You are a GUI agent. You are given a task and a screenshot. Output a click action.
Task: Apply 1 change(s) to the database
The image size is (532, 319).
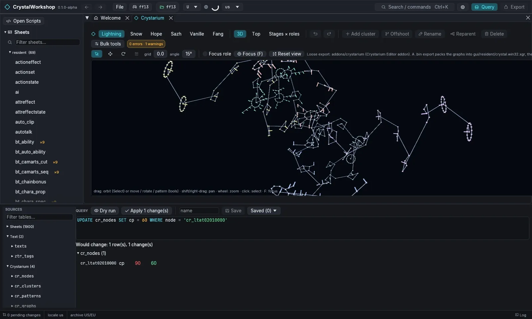point(147,211)
